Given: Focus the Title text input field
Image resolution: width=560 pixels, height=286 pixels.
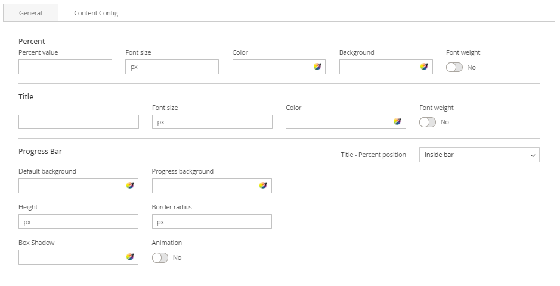Looking at the screenshot, I should (78, 122).
